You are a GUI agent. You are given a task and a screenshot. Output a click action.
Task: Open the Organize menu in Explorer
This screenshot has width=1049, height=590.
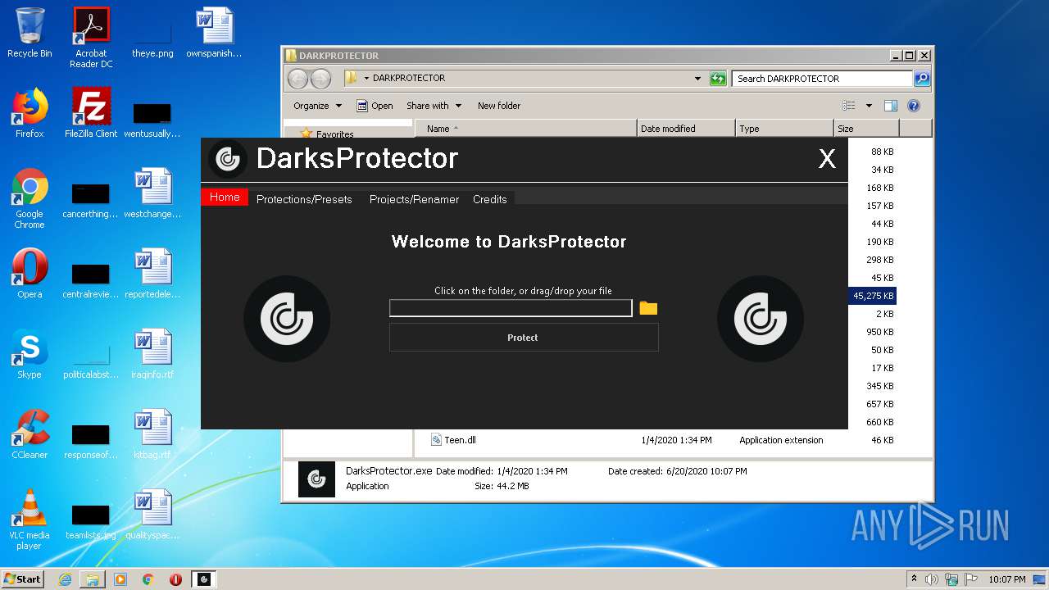pyautogui.click(x=317, y=106)
